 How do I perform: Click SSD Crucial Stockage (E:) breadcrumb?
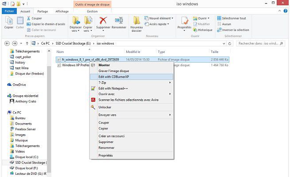click(73, 44)
